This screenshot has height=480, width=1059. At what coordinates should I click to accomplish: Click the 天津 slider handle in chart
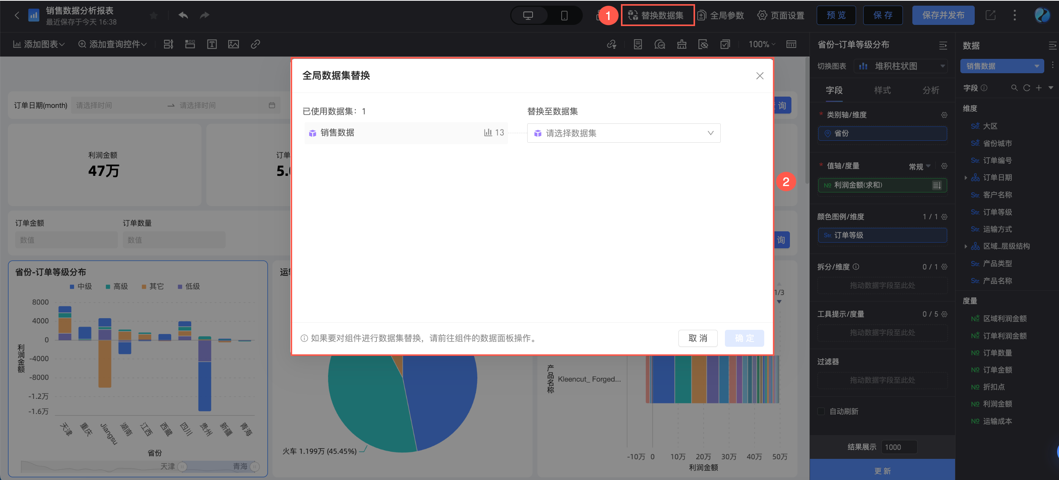click(x=183, y=466)
